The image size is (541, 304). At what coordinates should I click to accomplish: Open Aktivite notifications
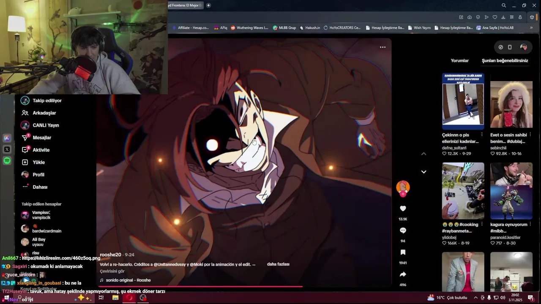tap(36, 150)
